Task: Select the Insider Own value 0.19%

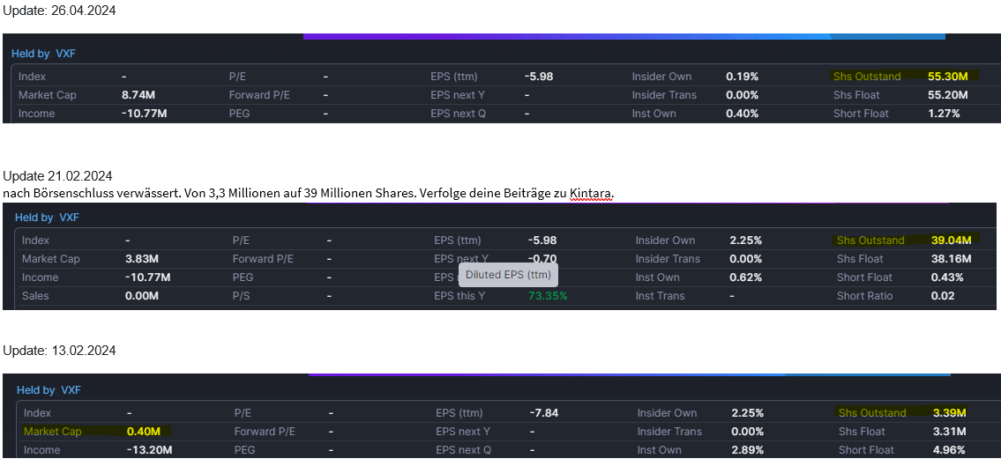Action: coord(742,77)
